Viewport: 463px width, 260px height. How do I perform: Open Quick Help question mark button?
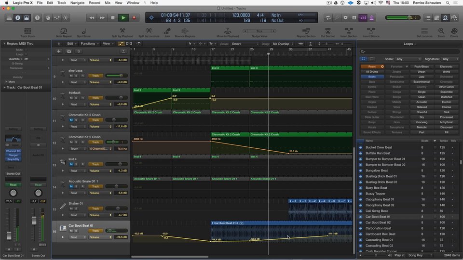(x=37, y=18)
